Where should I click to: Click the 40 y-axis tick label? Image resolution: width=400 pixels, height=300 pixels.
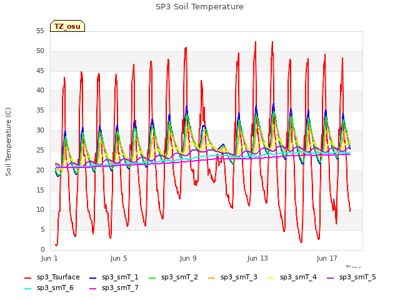[x=40, y=90]
